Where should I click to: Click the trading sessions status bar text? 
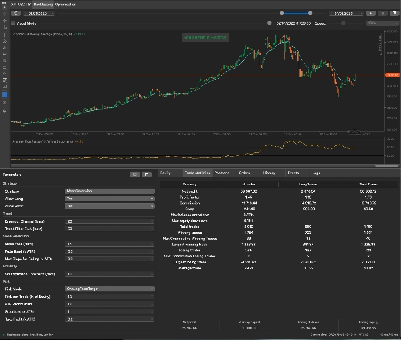click(x=30, y=335)
